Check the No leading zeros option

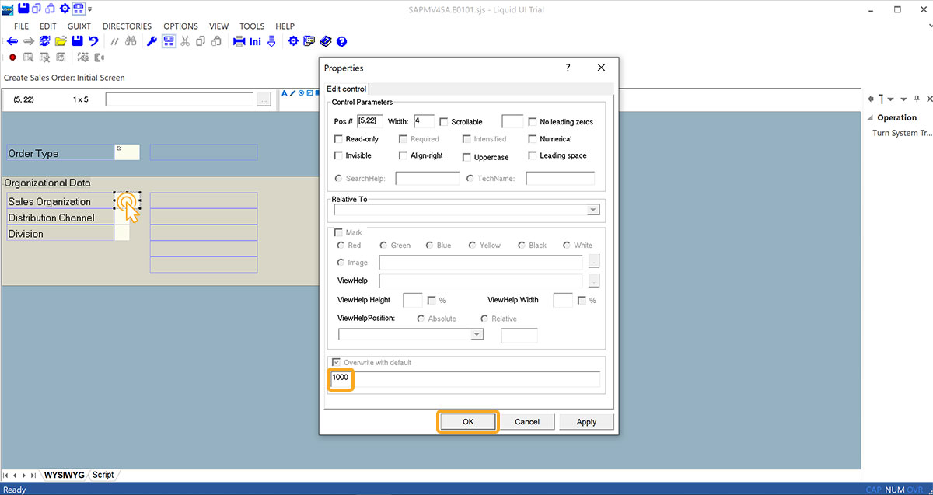[x=533, y=122]
